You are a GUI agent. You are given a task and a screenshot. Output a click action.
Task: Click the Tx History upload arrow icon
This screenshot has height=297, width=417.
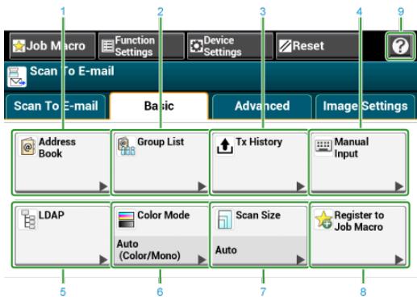point(225,146)
